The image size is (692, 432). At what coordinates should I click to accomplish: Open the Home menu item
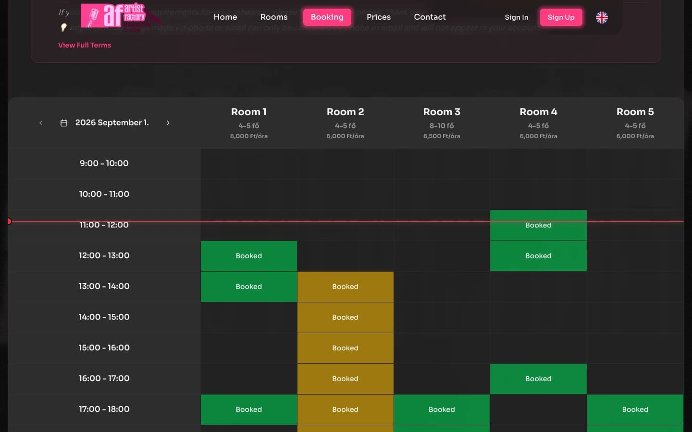(225, 17)
